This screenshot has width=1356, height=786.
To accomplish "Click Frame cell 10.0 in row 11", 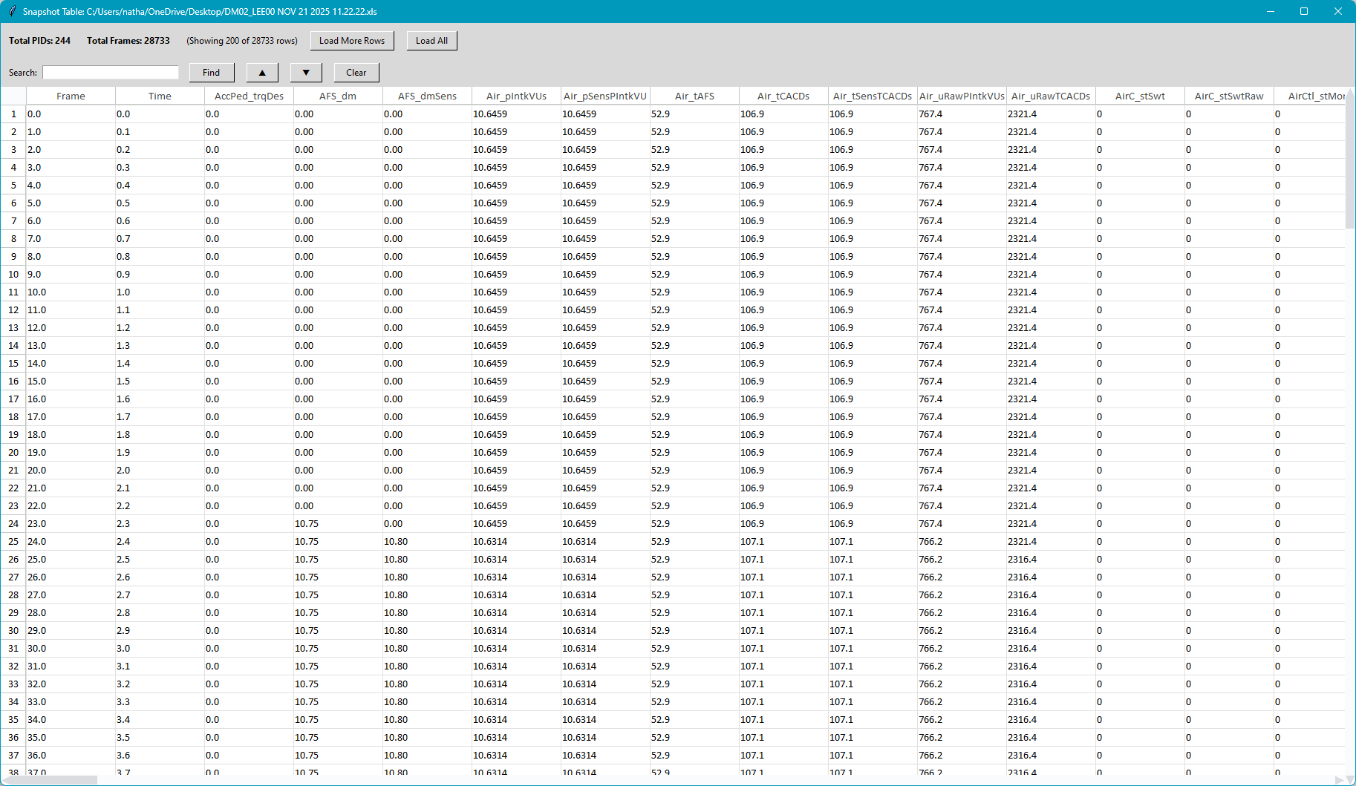I will click(x=71, y=292).
